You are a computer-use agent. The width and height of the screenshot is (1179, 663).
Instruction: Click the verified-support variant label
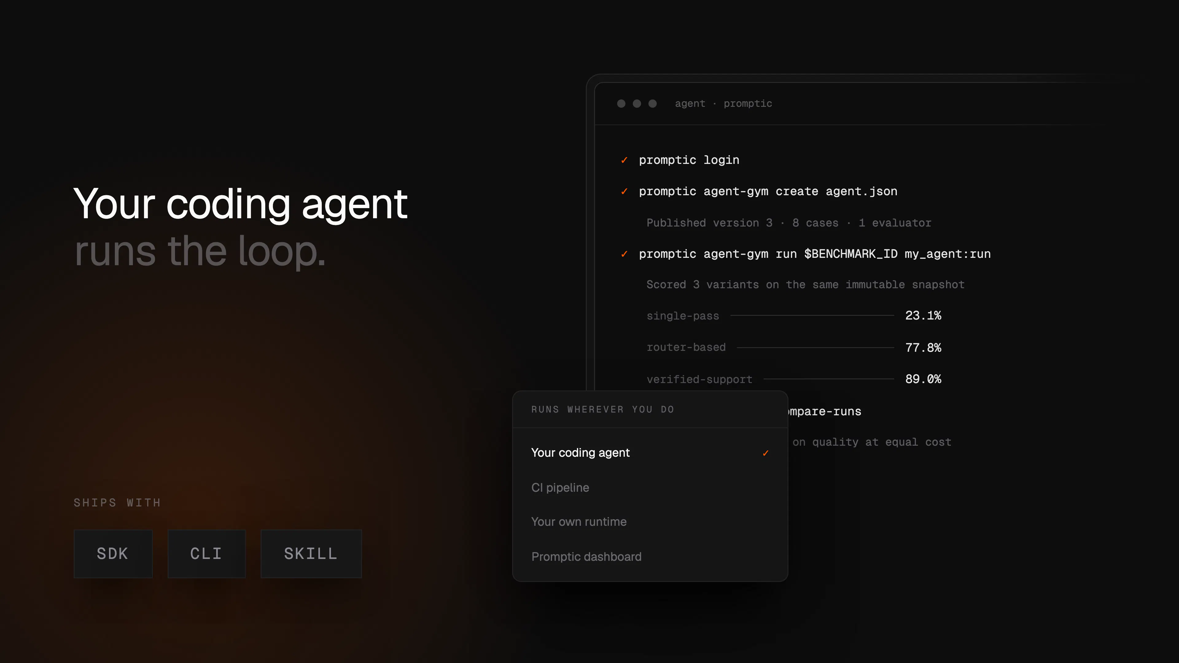[x=699, y=379]
